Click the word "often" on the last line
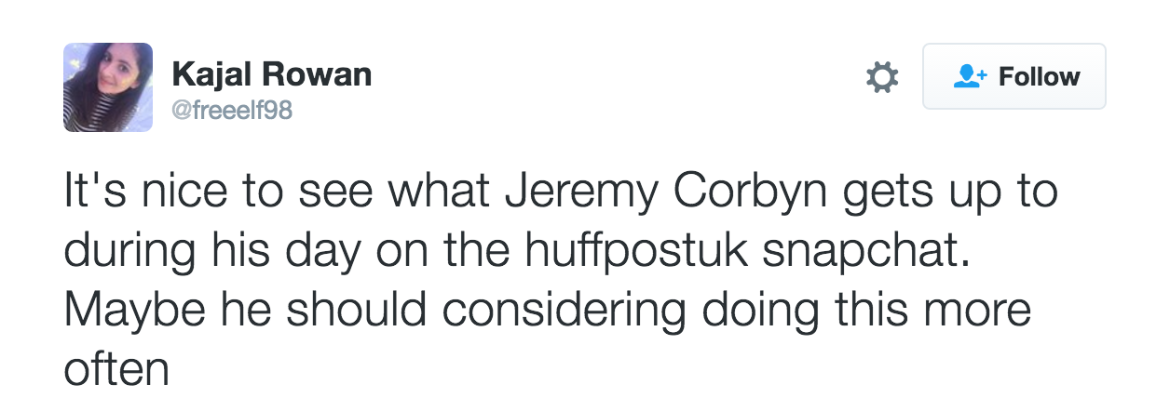Image resolution: width=1170 pixels, height=411 pixels. click(116, 369)
